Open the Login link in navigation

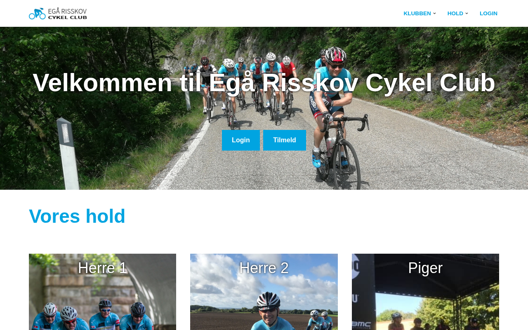point(488,13)
